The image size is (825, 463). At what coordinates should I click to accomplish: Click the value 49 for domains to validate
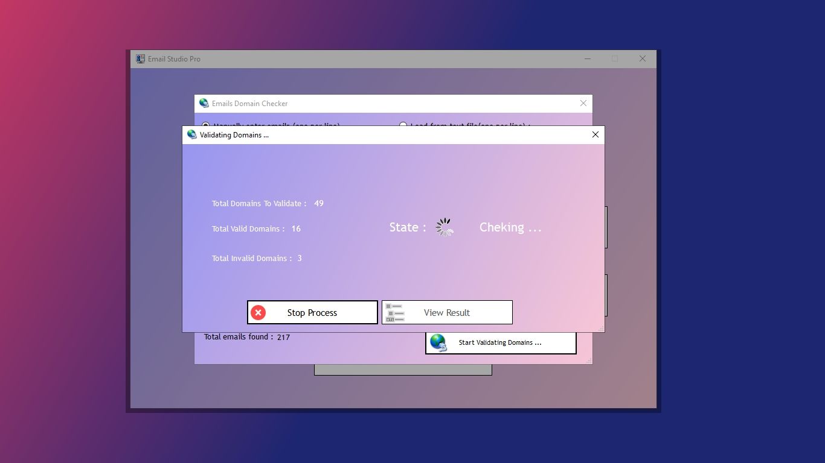319,204
